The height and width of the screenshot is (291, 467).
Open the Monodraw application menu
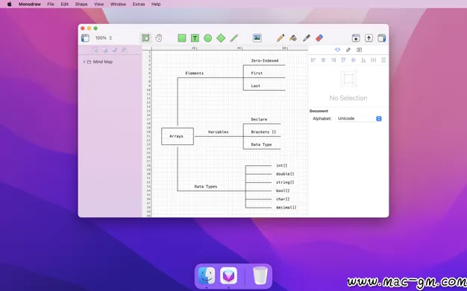pyautogui.click(x=30, y=4)
